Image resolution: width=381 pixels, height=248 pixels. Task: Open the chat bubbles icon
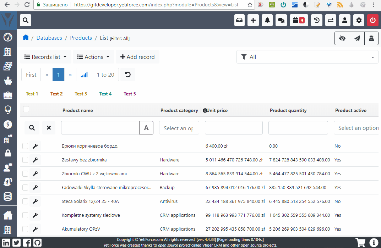click(281, 20)
